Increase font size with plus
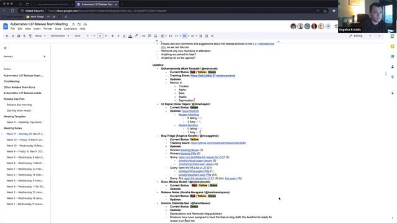This screenshot has height=223, width=397. pyautogui.click(x=106, y=36)
